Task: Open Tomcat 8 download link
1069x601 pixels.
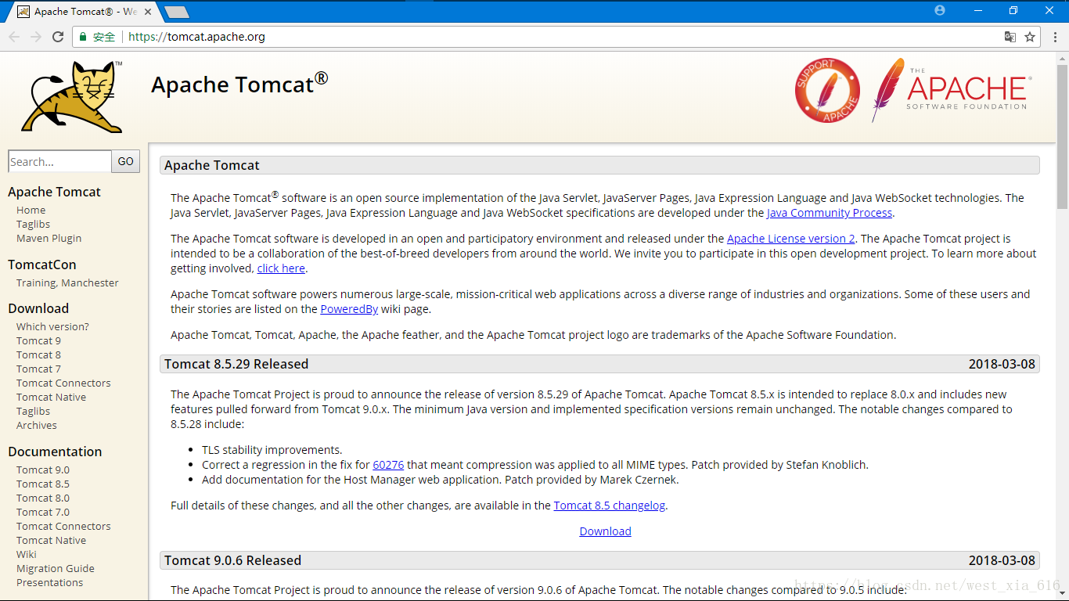Action: pos(38,354)
